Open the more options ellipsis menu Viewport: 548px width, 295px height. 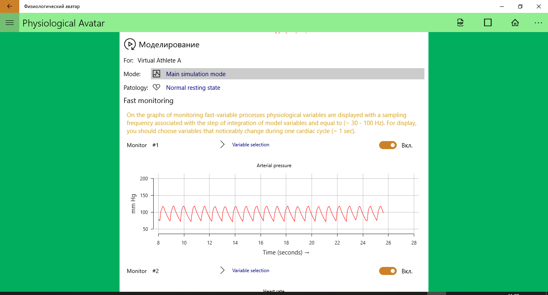pos(538,23)
